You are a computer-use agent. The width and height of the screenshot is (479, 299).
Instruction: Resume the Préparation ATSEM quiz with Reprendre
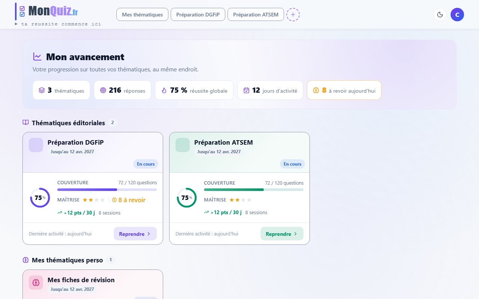click(282, 234)
